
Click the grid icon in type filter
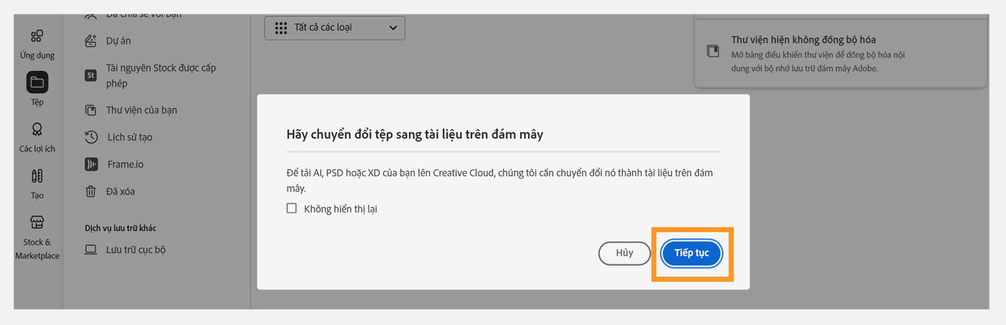point(281,28)
